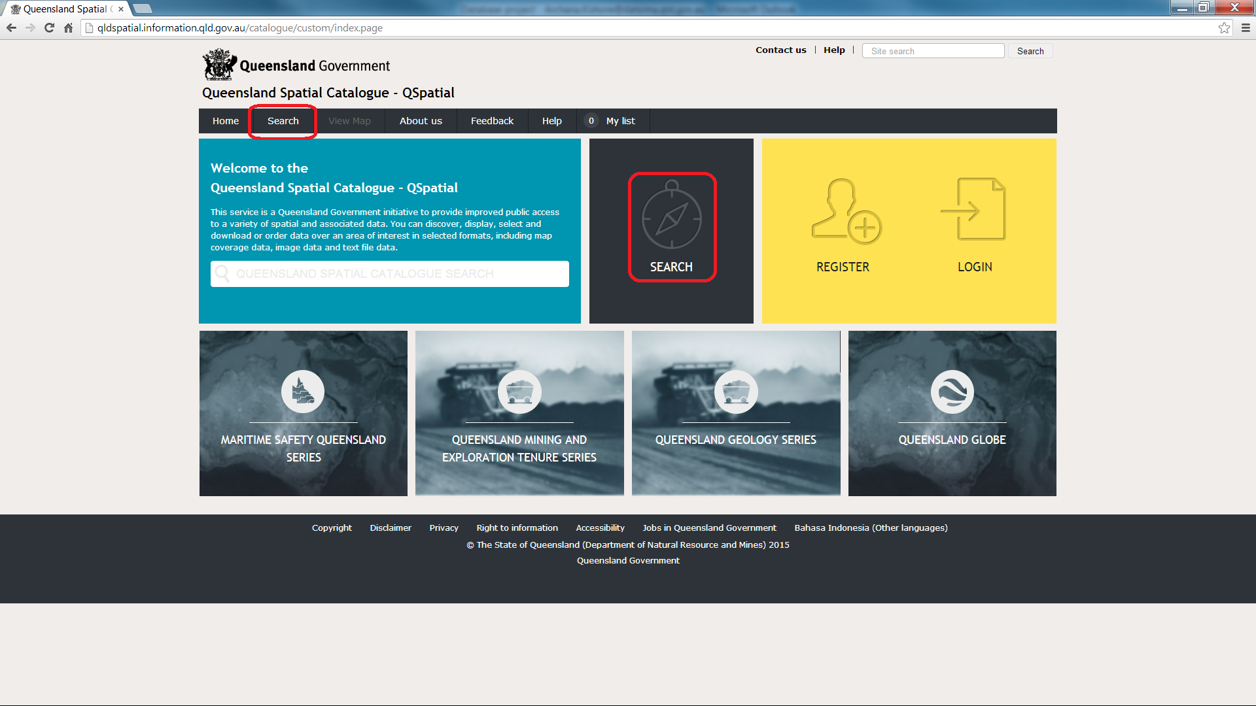Open Disclaimer footer link

(391, 528)
